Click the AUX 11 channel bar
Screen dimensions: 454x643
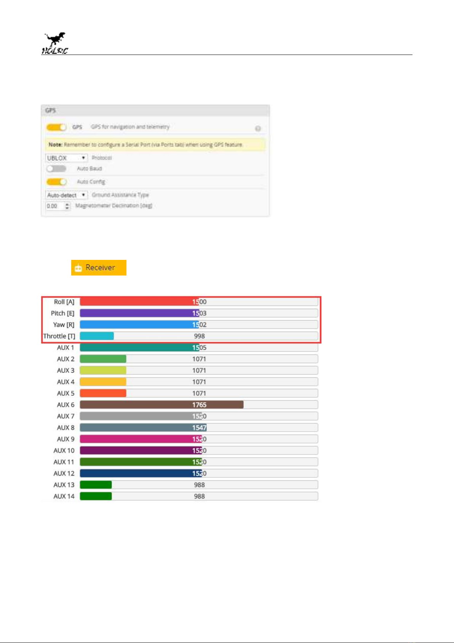(199, 462)
